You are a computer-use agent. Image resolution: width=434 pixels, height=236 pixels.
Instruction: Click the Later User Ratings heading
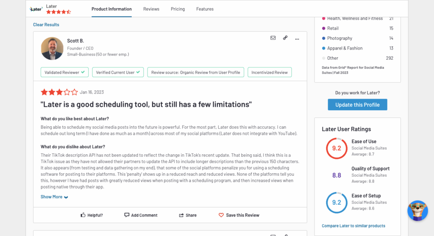coord(346,129)
